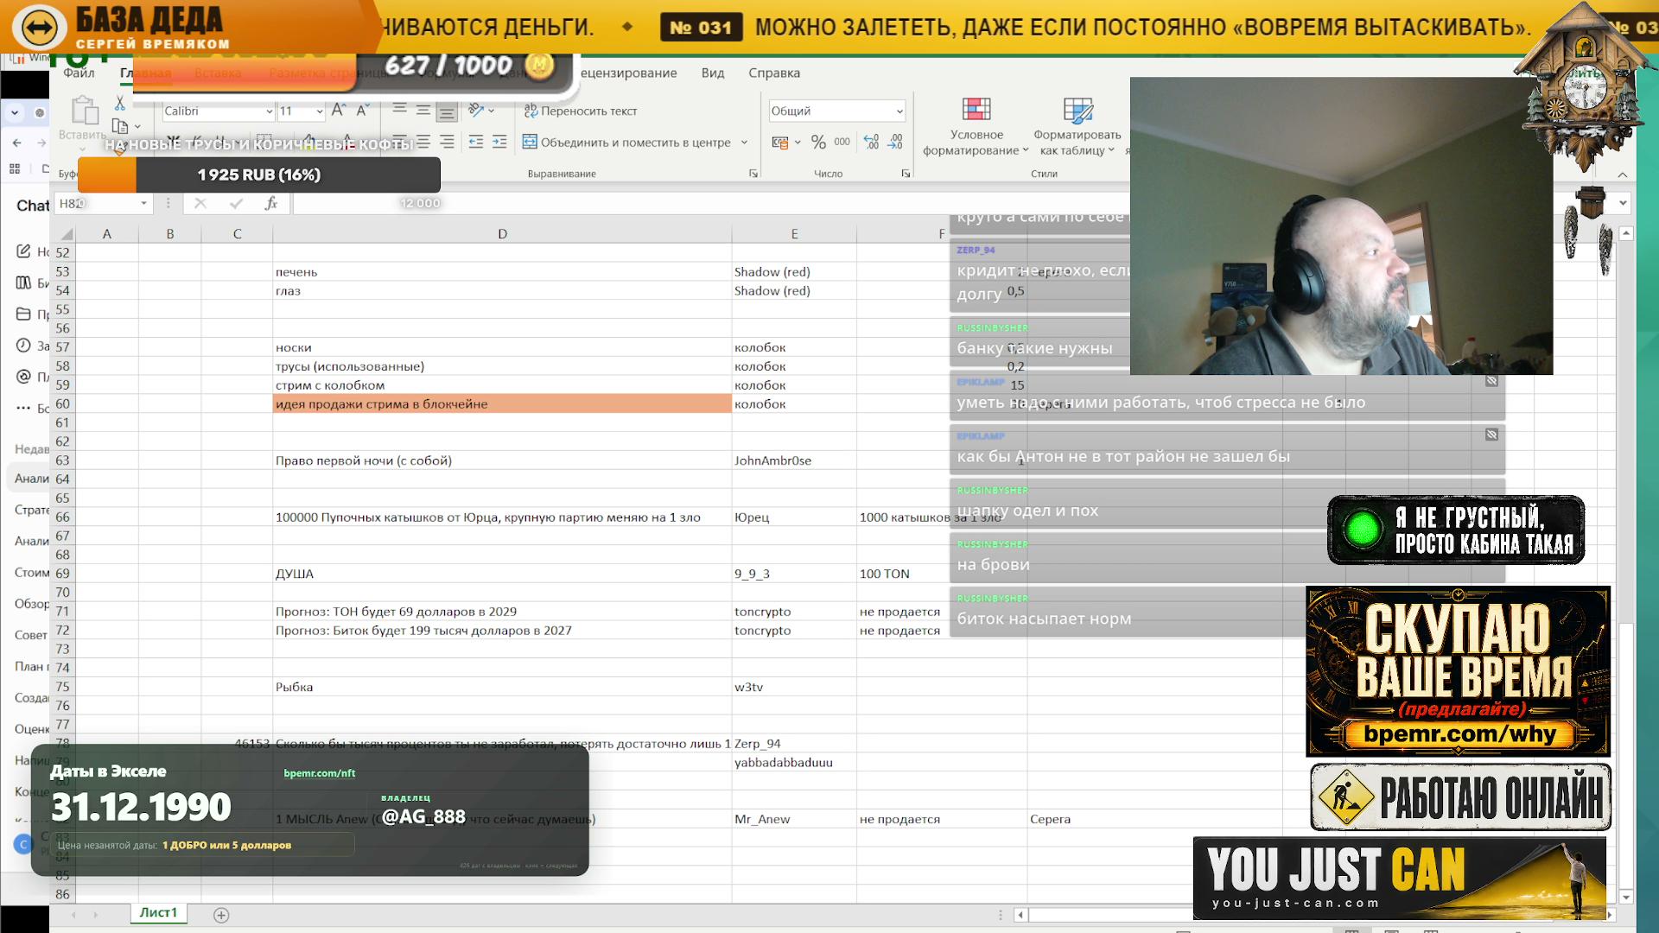Click the Insert Function fx icon
Image resolution: width=1659 pixels, height=933 pixels.
pos(271,203)
